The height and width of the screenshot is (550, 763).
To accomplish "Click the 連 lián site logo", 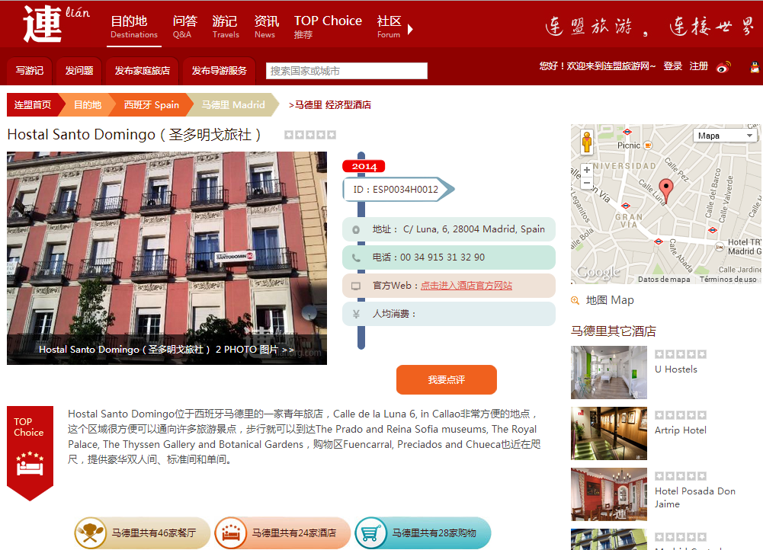I will click(56, 24).
